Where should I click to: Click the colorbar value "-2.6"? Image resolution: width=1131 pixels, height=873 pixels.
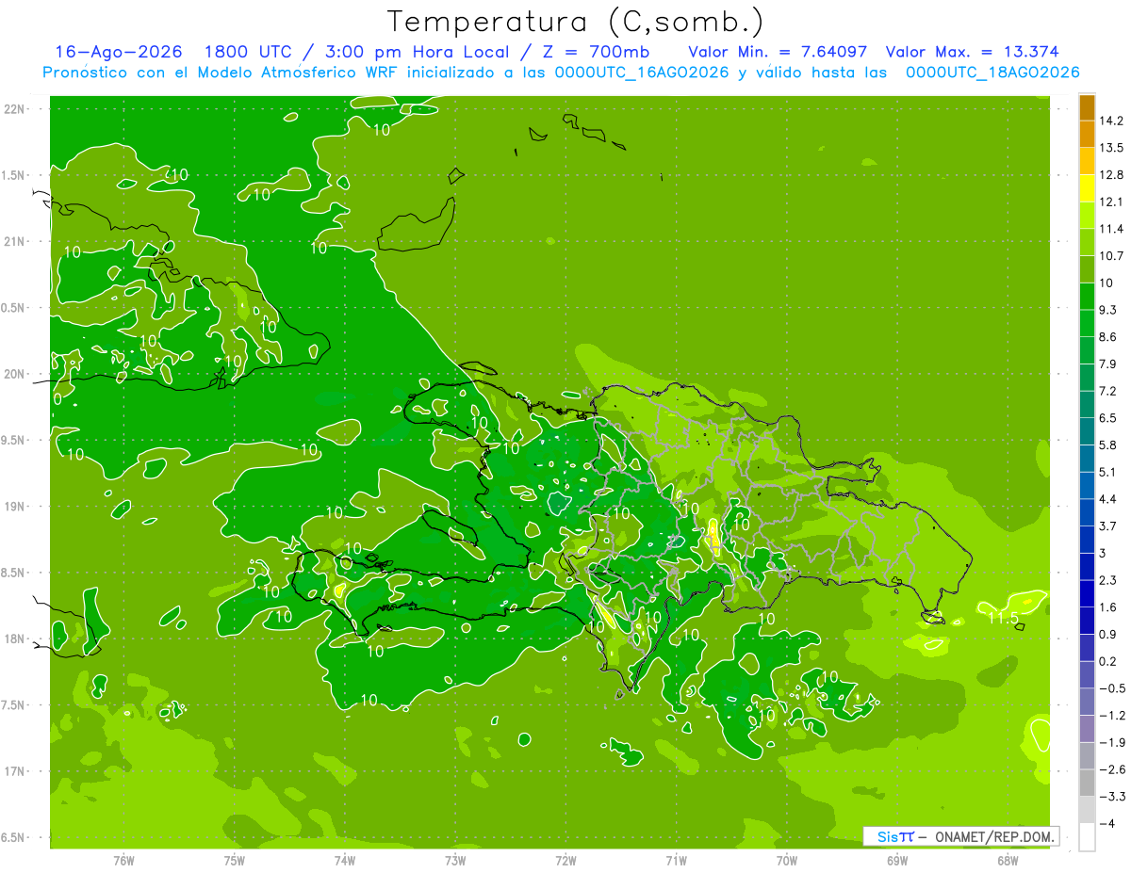tap(1112, 769)
